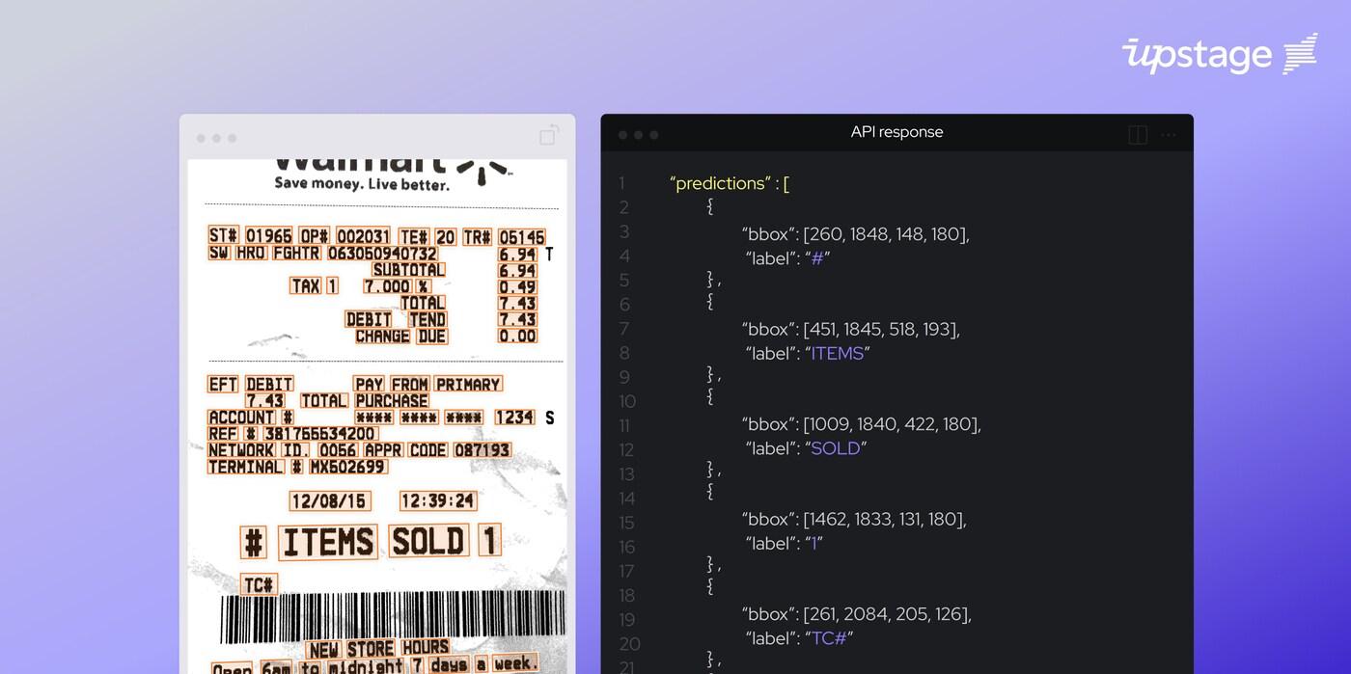Select the "SUBTOTAL" bounding box on the receipt
Viewport: 1351px width, 674px height.
tap(408, 270)
